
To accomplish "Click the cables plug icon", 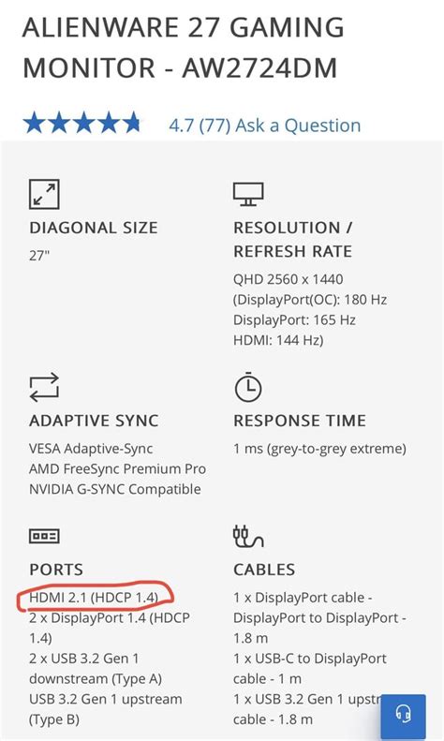I will [248, 536].
